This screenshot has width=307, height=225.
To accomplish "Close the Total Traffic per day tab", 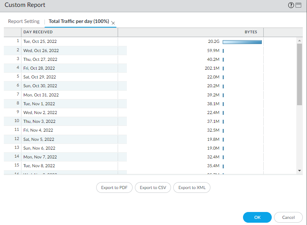I will pos(113,23).
